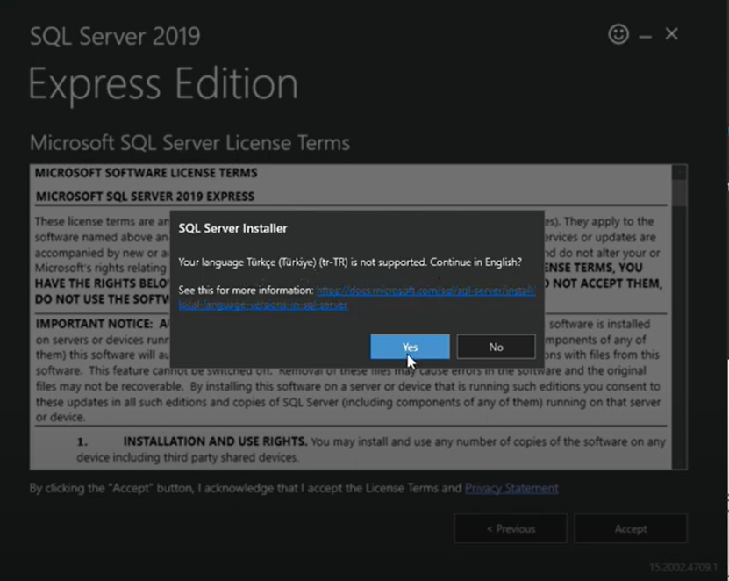Click the Yes button in the dialog

pyautogui.click(x=410, y=347)
